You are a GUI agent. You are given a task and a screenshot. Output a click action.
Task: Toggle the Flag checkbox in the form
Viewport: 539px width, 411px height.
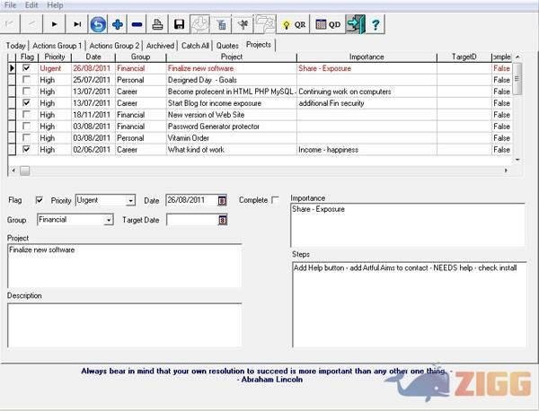tap(39, 200)
